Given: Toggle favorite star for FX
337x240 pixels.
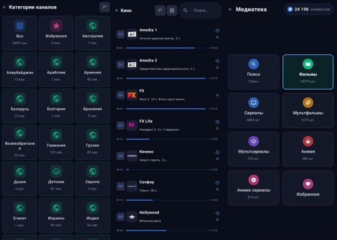Looking at the screenshot, I should pos(217,95).
